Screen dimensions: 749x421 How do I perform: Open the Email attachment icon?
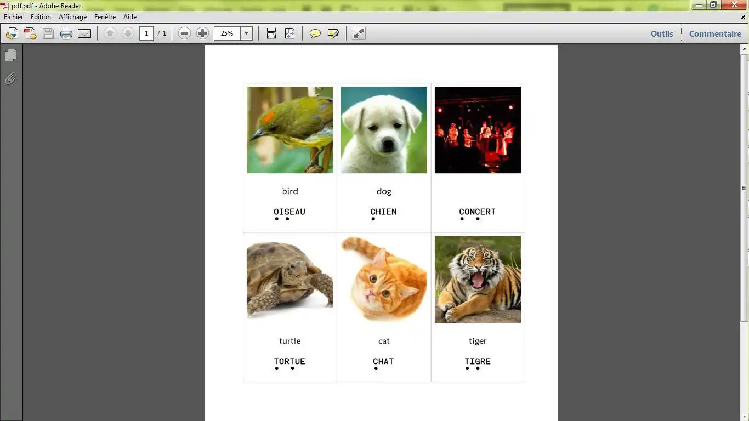(84, 33)
